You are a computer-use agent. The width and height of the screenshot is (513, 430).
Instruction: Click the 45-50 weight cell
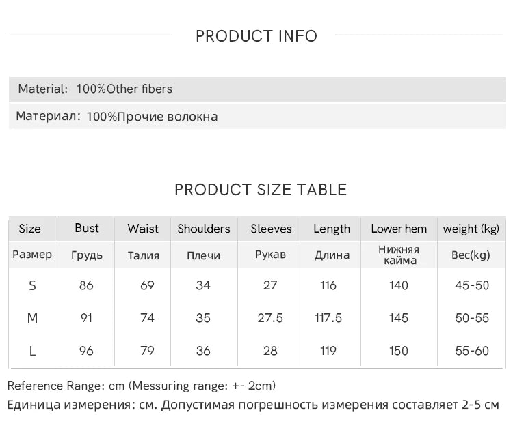[x=472, y=285]
